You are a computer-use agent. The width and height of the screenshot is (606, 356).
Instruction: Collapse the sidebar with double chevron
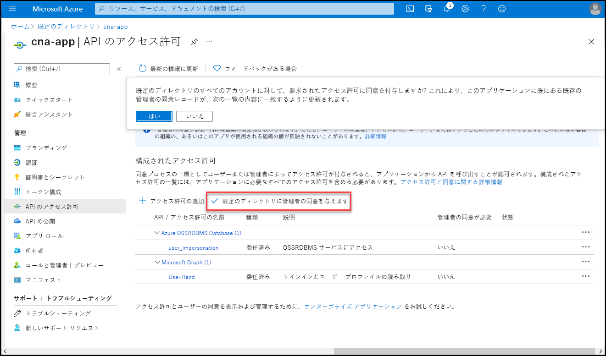point(119,69)
